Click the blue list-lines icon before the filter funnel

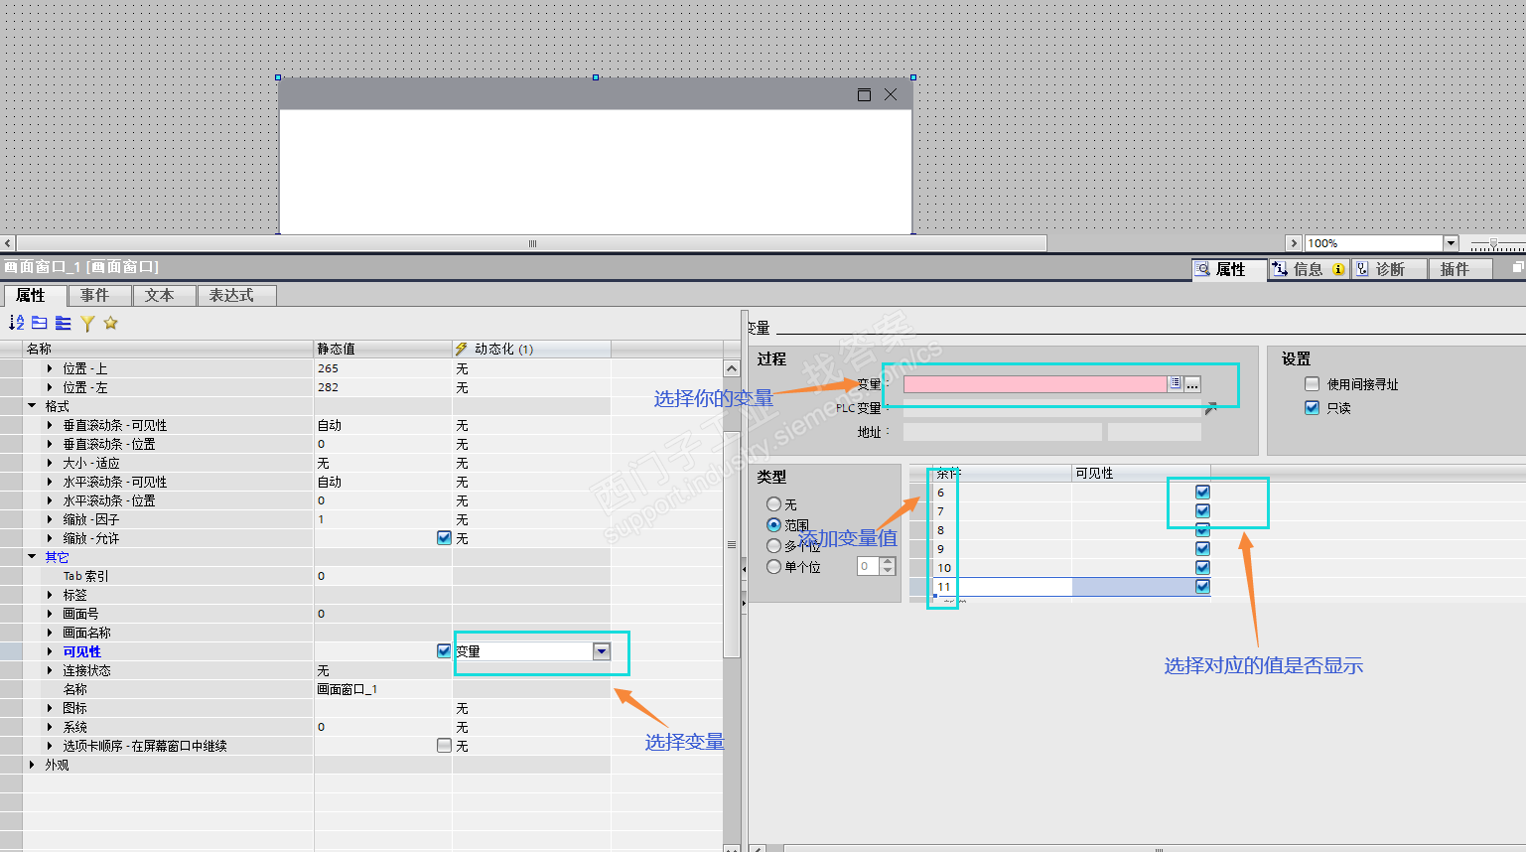pyautogui.click(x=64, y=323)
